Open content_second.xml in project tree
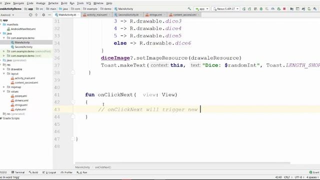The width and height of the screenshot is (320, 180). tap(24, 82)
